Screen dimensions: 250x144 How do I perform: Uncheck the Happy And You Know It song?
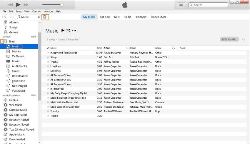coord(48,53)
